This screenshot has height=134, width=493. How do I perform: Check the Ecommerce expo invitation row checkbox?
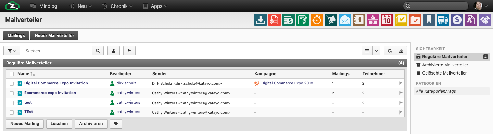(x=12, y=93)
